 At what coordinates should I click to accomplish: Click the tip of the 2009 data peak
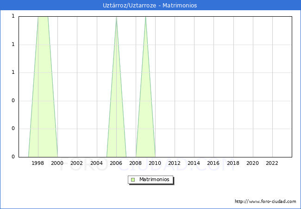145,18
